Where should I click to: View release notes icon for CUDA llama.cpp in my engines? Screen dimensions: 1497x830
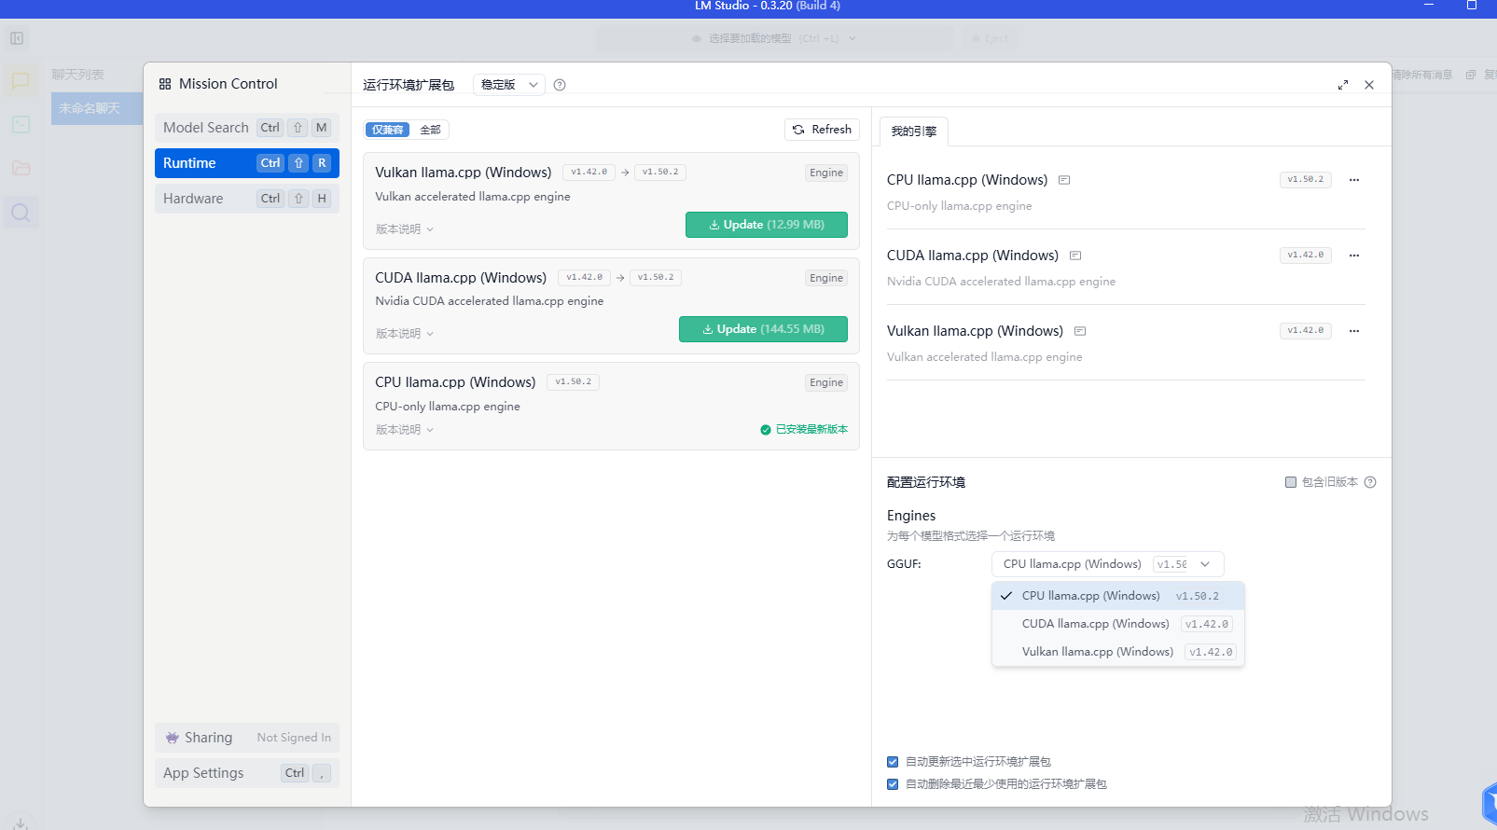(x=1075, y=256)
